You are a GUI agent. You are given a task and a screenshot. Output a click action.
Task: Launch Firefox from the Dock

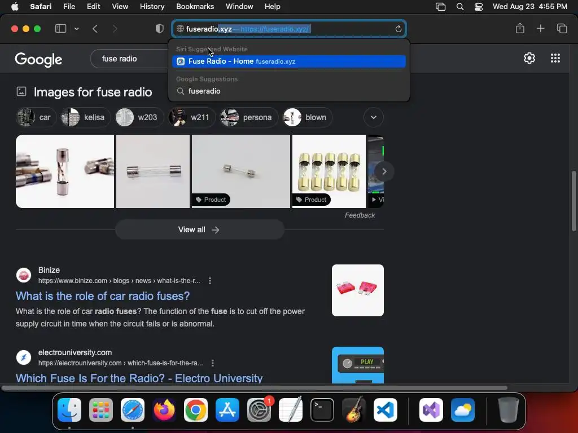(x=164, y=410)
